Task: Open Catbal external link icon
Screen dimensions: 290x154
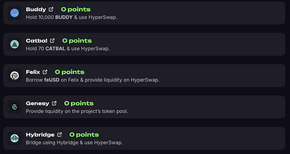Action: click(52, 41)
